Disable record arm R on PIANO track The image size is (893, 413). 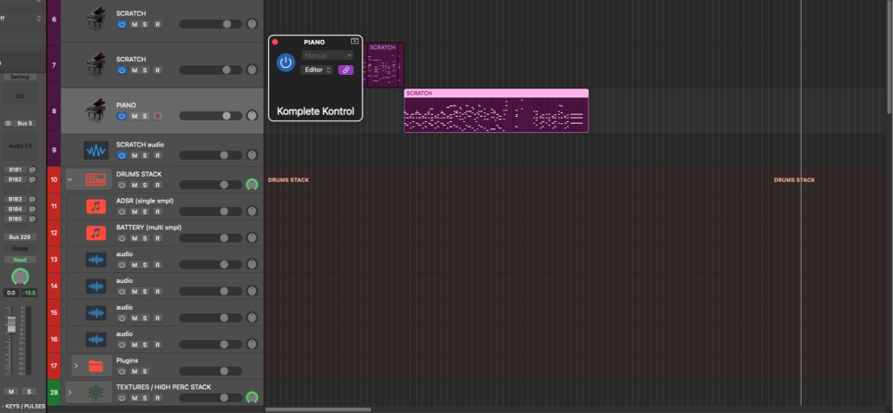(158, 116)
